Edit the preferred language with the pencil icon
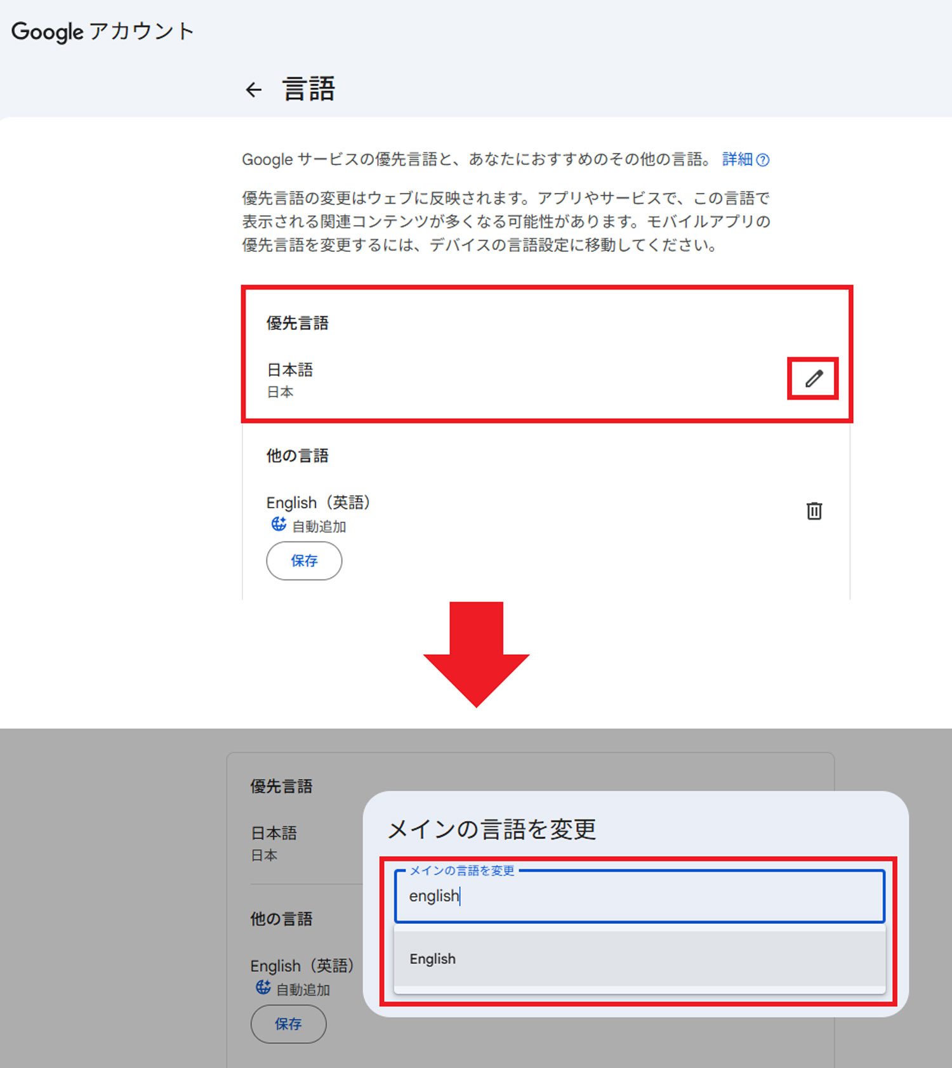 click(x=814, y=379)
